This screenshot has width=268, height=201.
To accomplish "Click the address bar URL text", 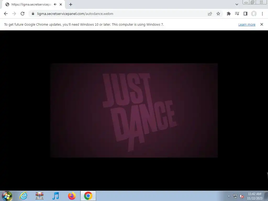I will (75, 14).
